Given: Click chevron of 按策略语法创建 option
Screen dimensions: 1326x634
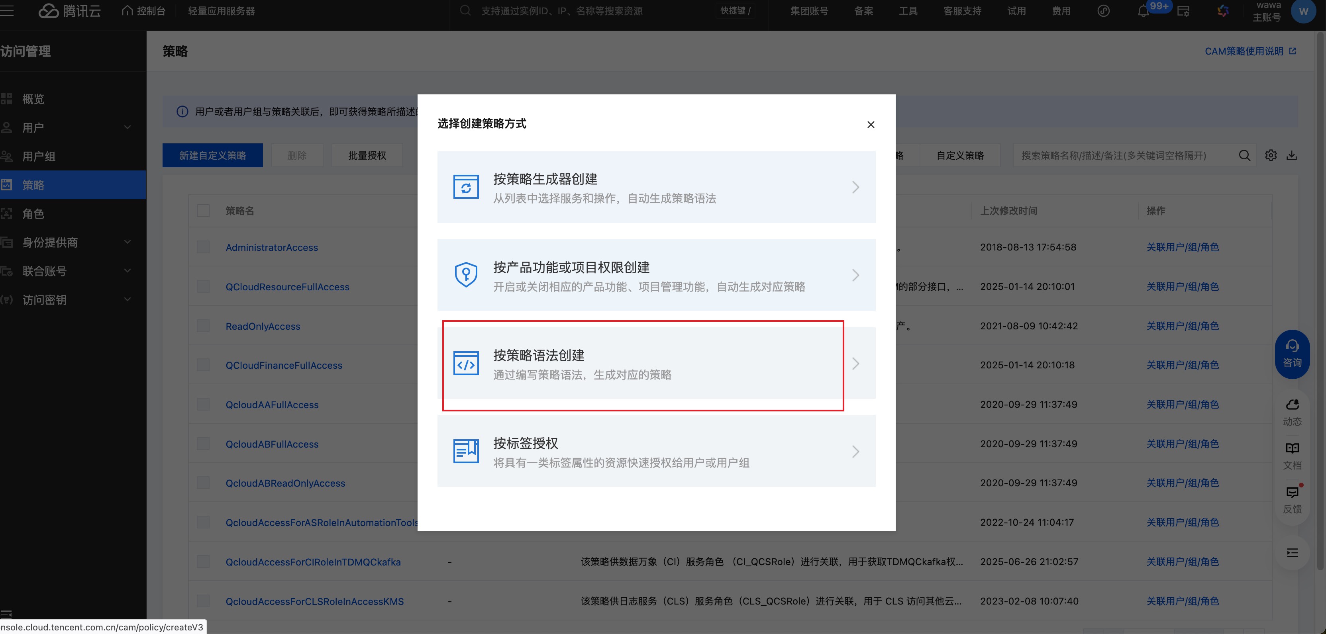Looking at the screenshot, I should (x=855, y=363).
